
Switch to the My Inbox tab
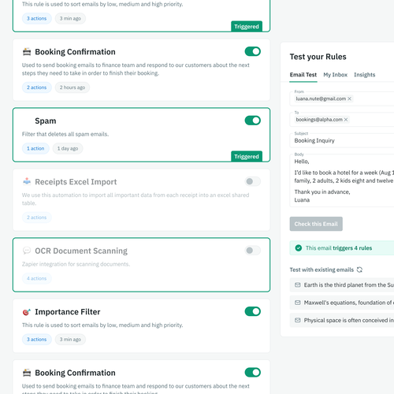(x=335, y=75)
